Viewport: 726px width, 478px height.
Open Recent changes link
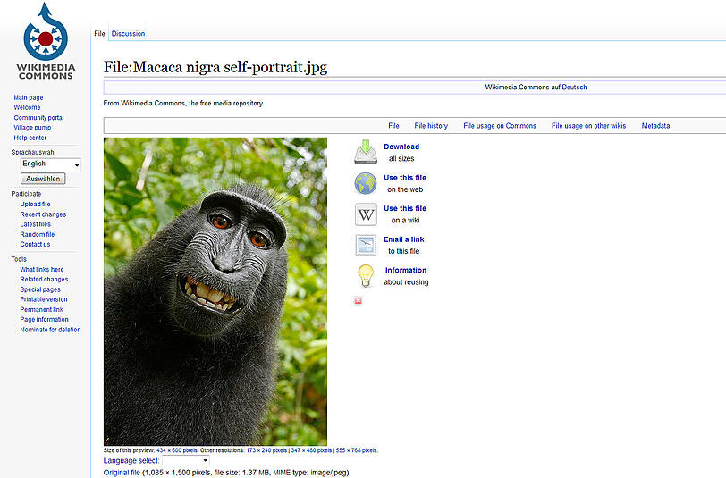(x=43, y=214)
